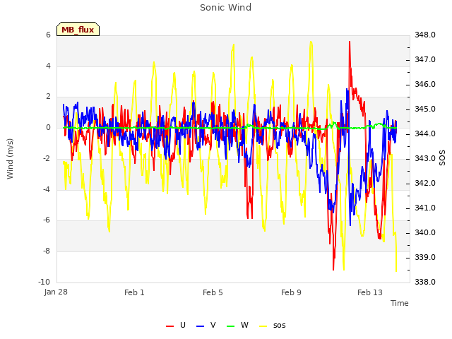Click the yellow sos legend swatch
The width and height of the screenshot is (452, 339).
(x=263, y=326)
